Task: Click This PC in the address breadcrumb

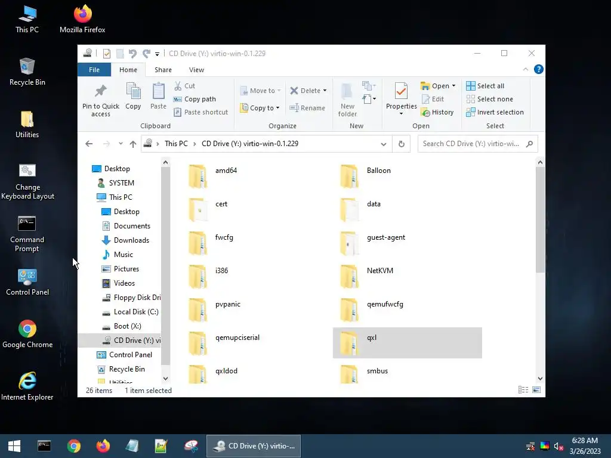Action: [x=176, y=144]
